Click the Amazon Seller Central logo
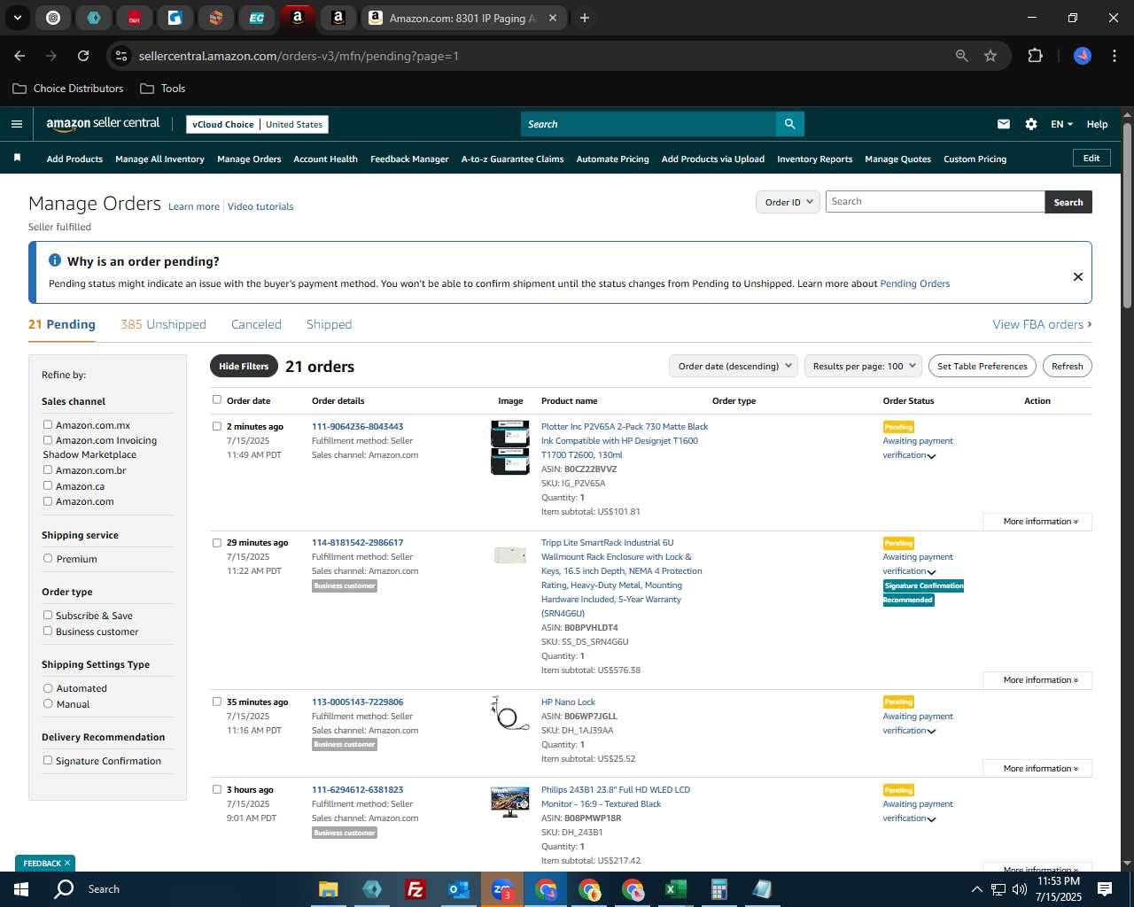This screenshot has height=907, width=1134. (103, 124)
